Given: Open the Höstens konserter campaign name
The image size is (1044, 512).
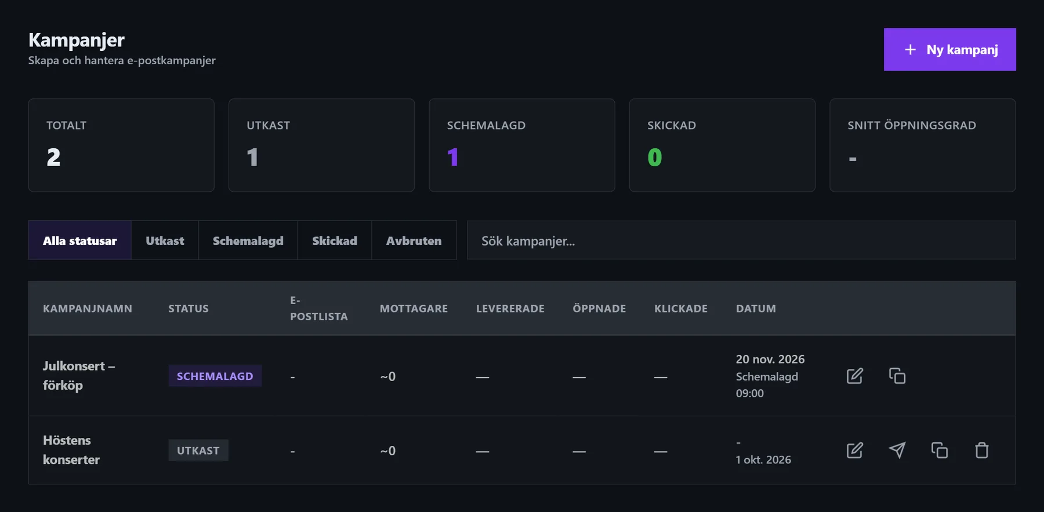Looking at the screenshot, I should tap(71, 450).
